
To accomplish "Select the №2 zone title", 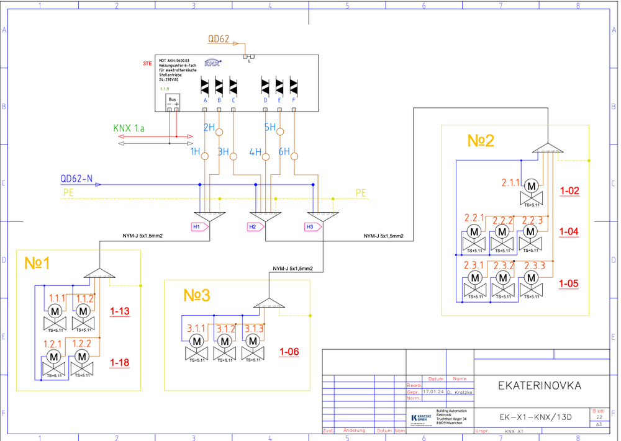I will point(481,141).
